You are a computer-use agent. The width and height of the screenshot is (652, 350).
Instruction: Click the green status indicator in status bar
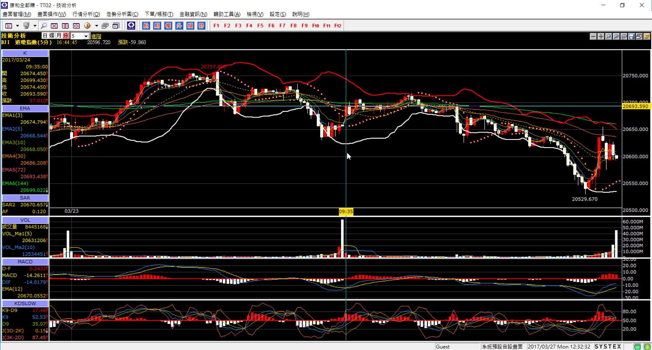tap(637, 347)
